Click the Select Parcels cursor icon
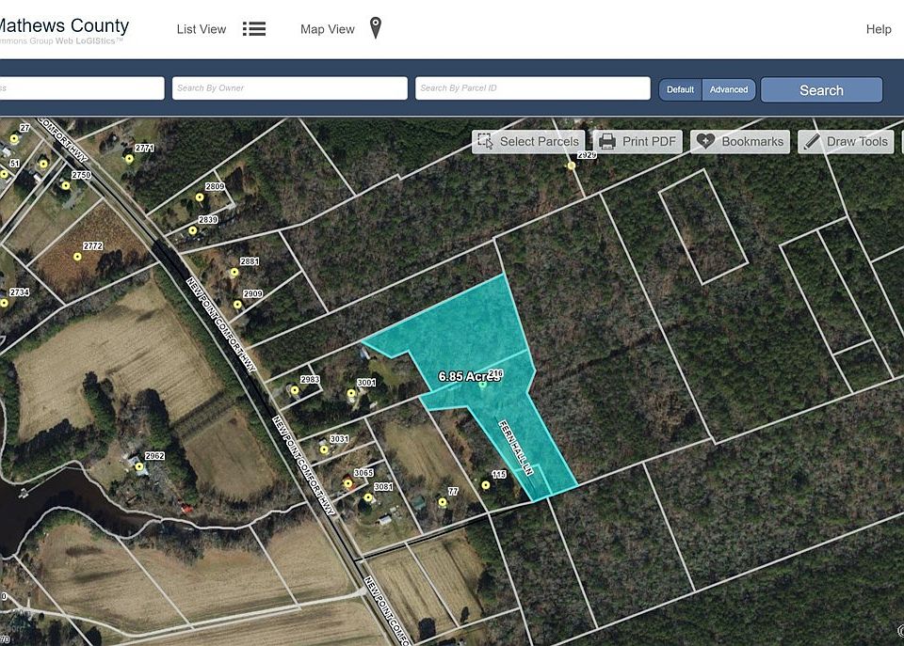This screenshot has height=646, width=904. pos(485,141)
